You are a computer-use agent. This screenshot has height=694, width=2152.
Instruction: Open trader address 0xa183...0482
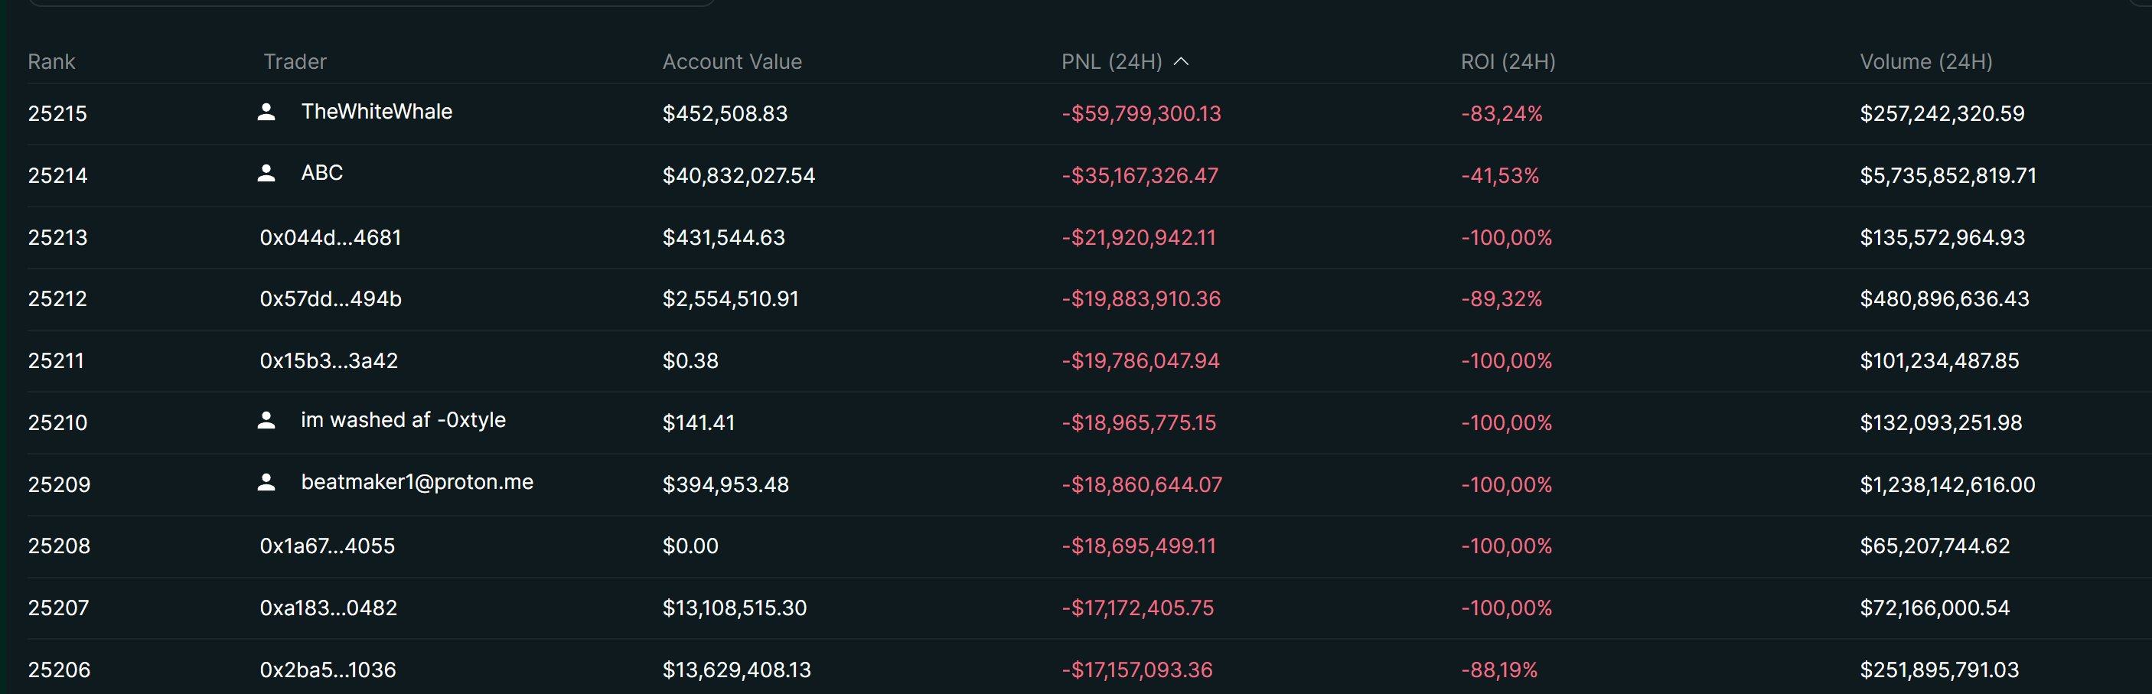[328, 608]
